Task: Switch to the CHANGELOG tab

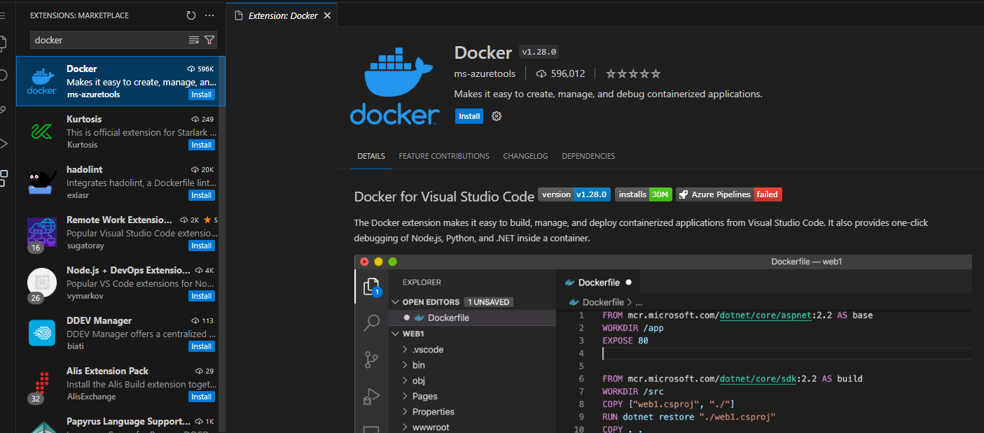Action: [x=525, y=156]
